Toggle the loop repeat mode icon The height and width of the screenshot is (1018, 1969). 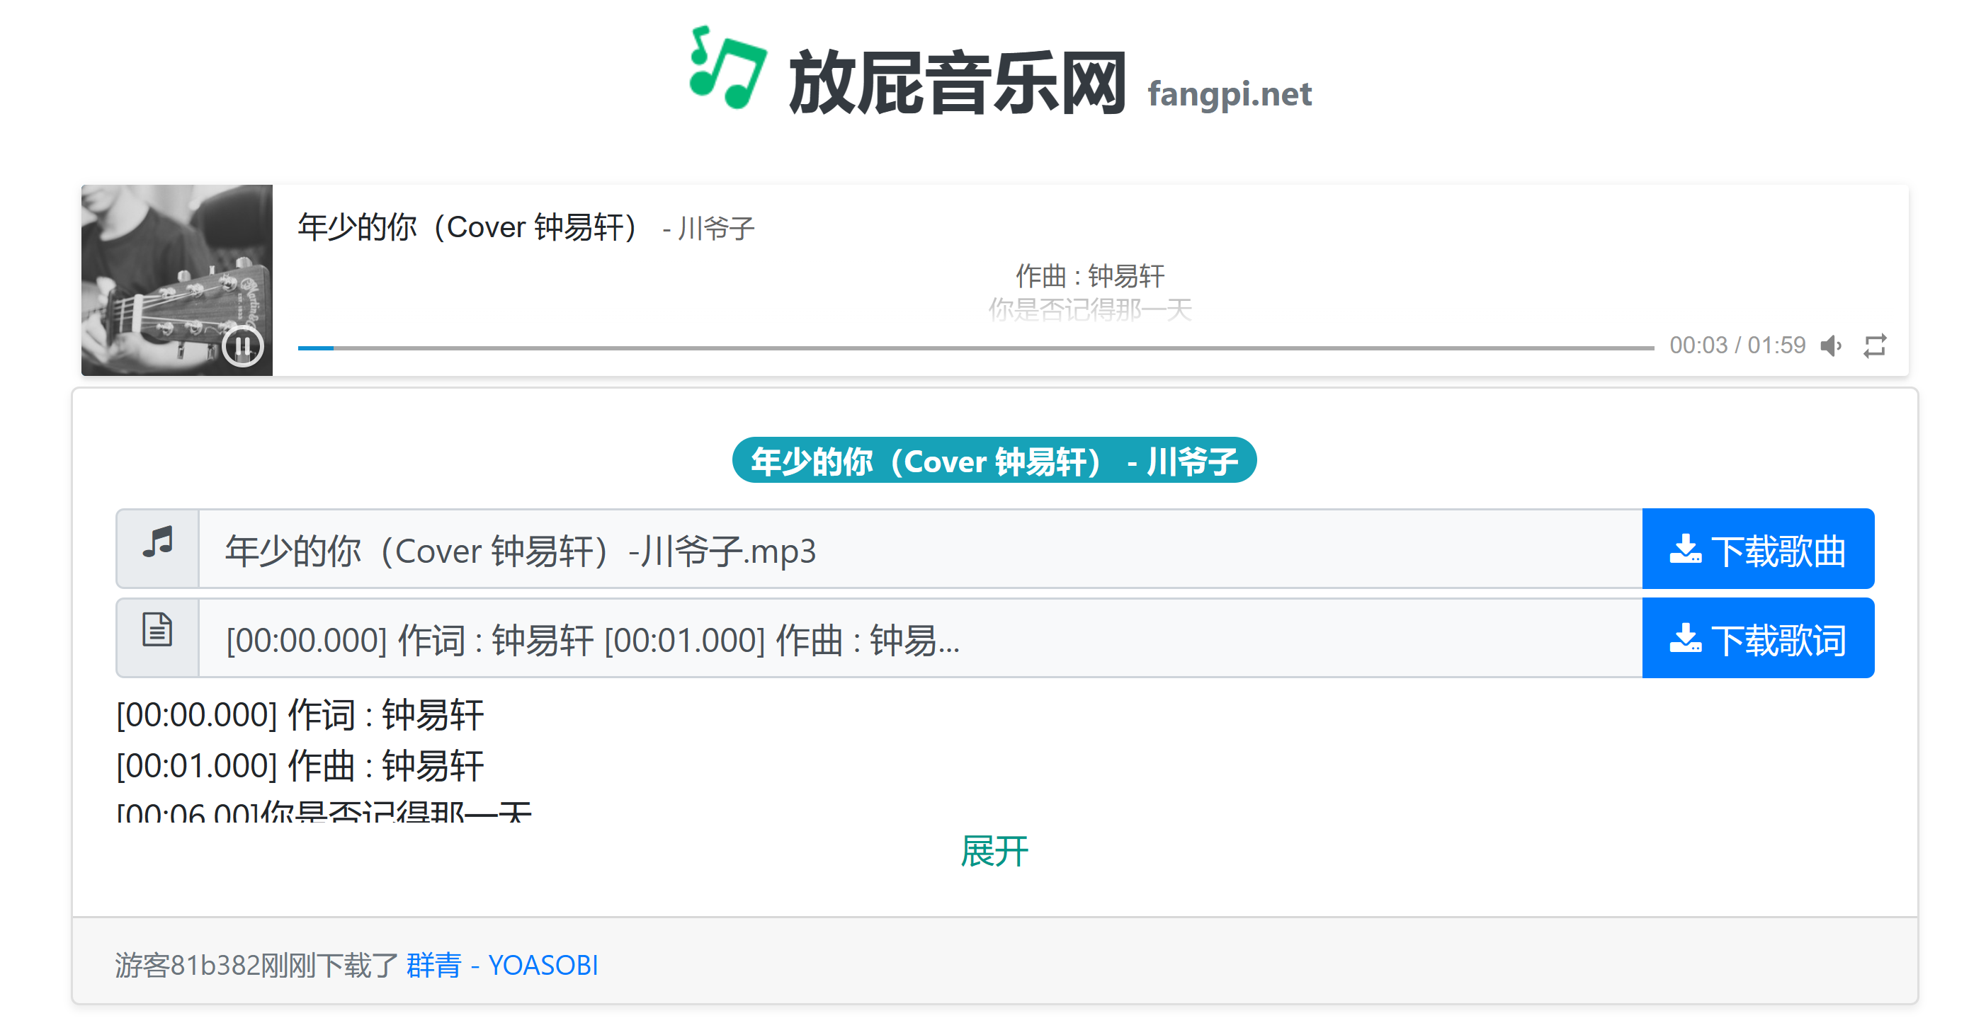(1874, 346)
